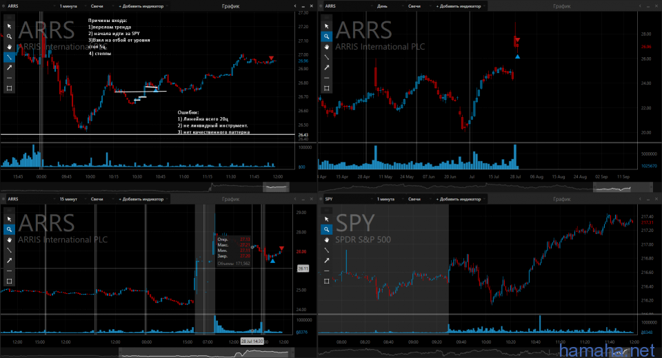This screenshot has width=662, height=358.
Task: Select the hand pan tool in ARRS 15 минут chart
Action: [9, 240]
